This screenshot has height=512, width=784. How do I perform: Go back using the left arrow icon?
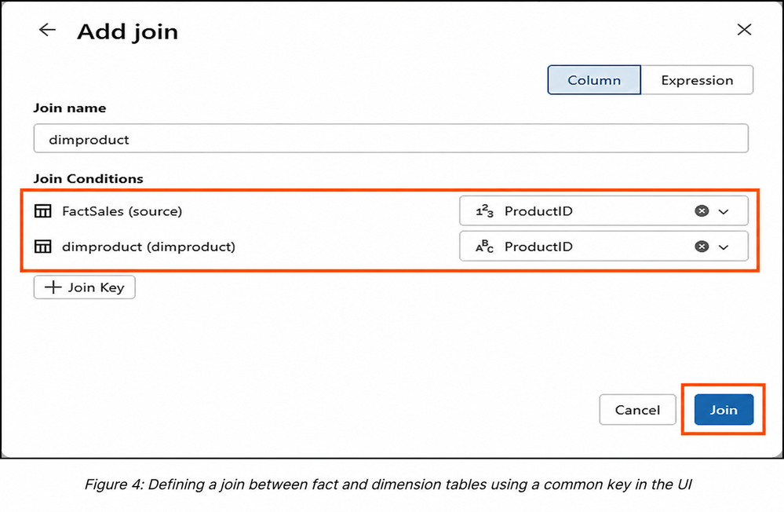[48, 30]
